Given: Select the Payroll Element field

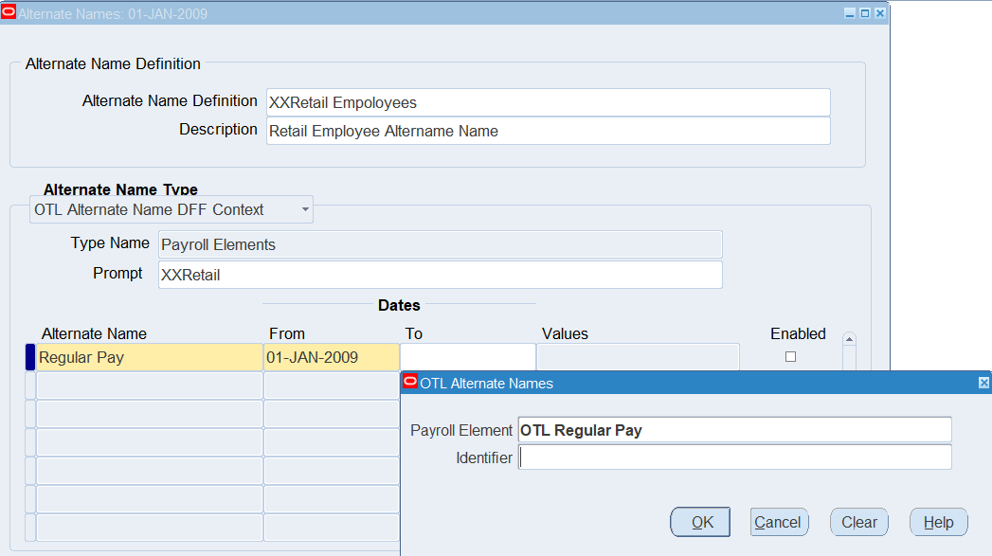Looking at the screenshot, I should [x=734, y=430].
